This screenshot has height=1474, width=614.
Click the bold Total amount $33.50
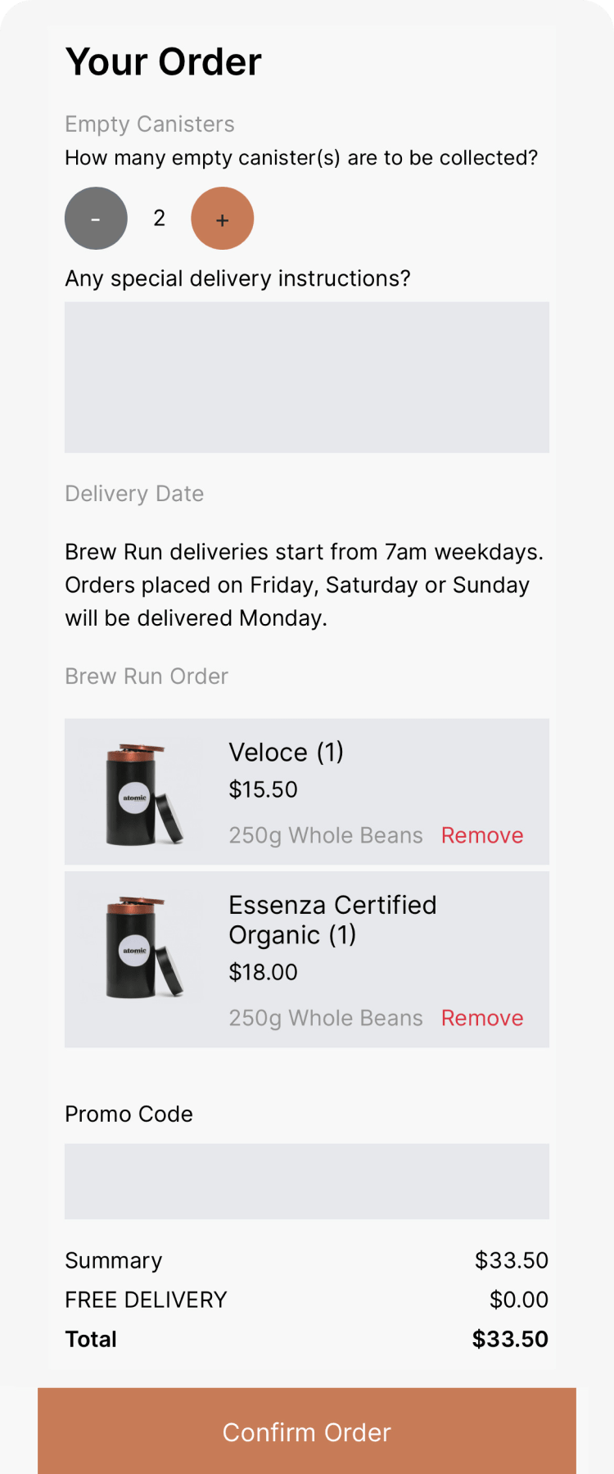point(510,1339)
